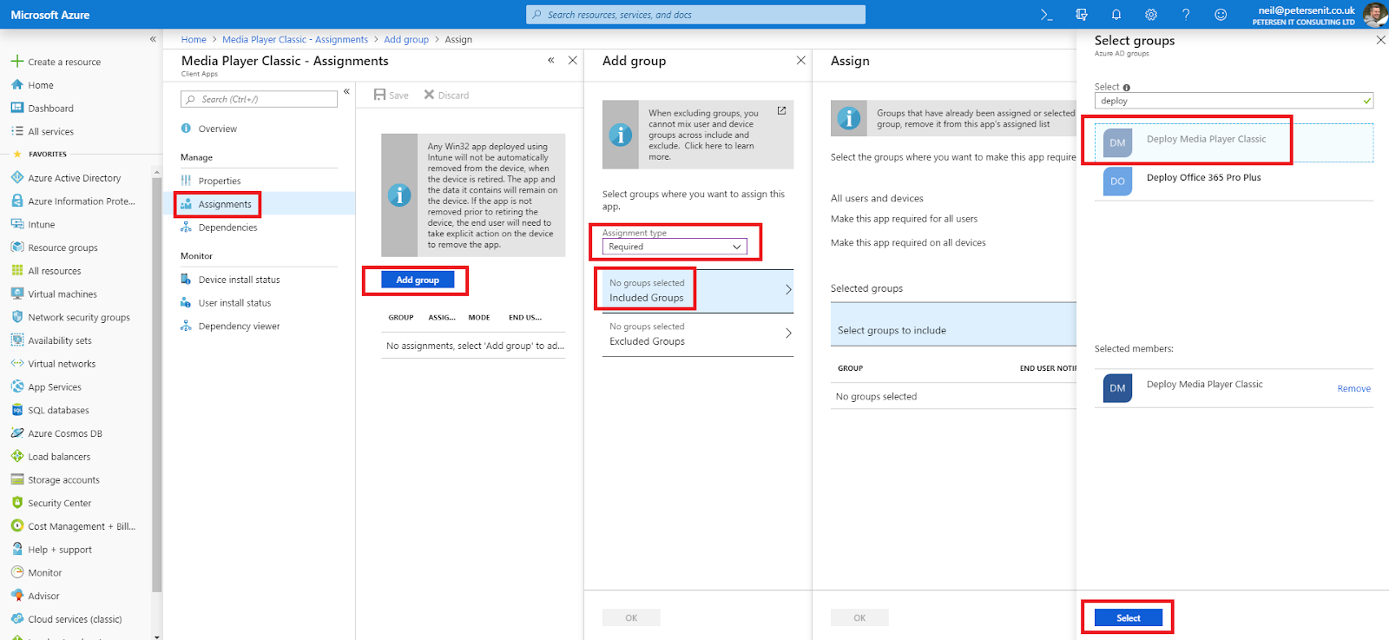Click Create a resource

[64, 62]
